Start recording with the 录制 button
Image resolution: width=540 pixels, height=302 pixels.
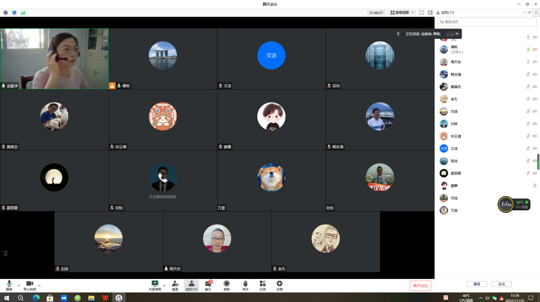pos(226,285)
